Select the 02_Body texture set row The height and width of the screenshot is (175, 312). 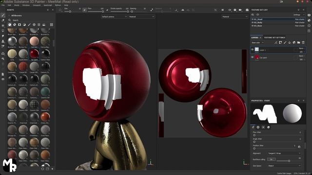[x=278, y=23]
